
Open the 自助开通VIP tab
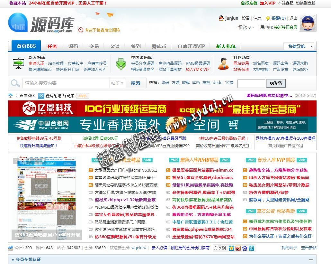[x=191, y=46]
